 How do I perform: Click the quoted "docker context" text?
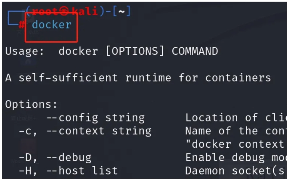coord(235,144)
